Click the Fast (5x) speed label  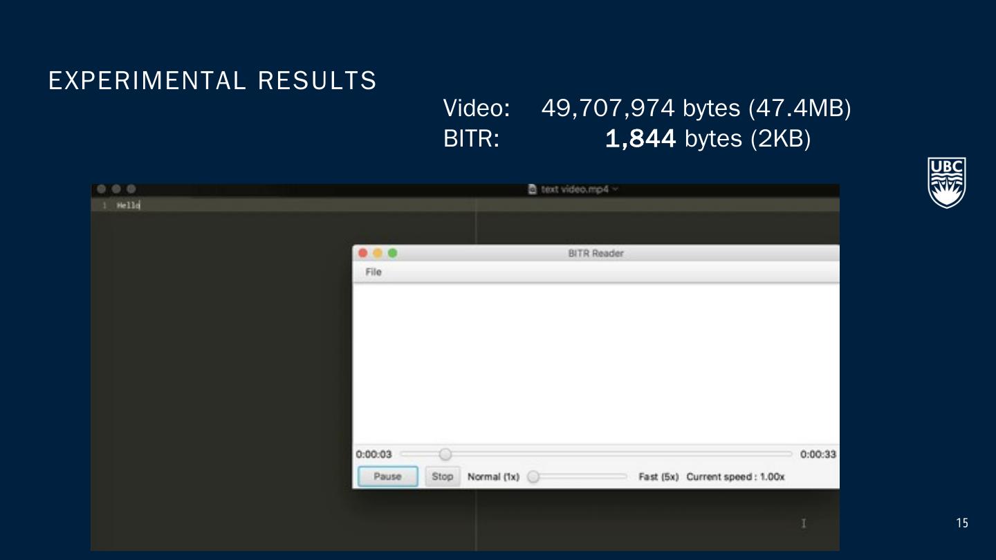tap(658, 477)
